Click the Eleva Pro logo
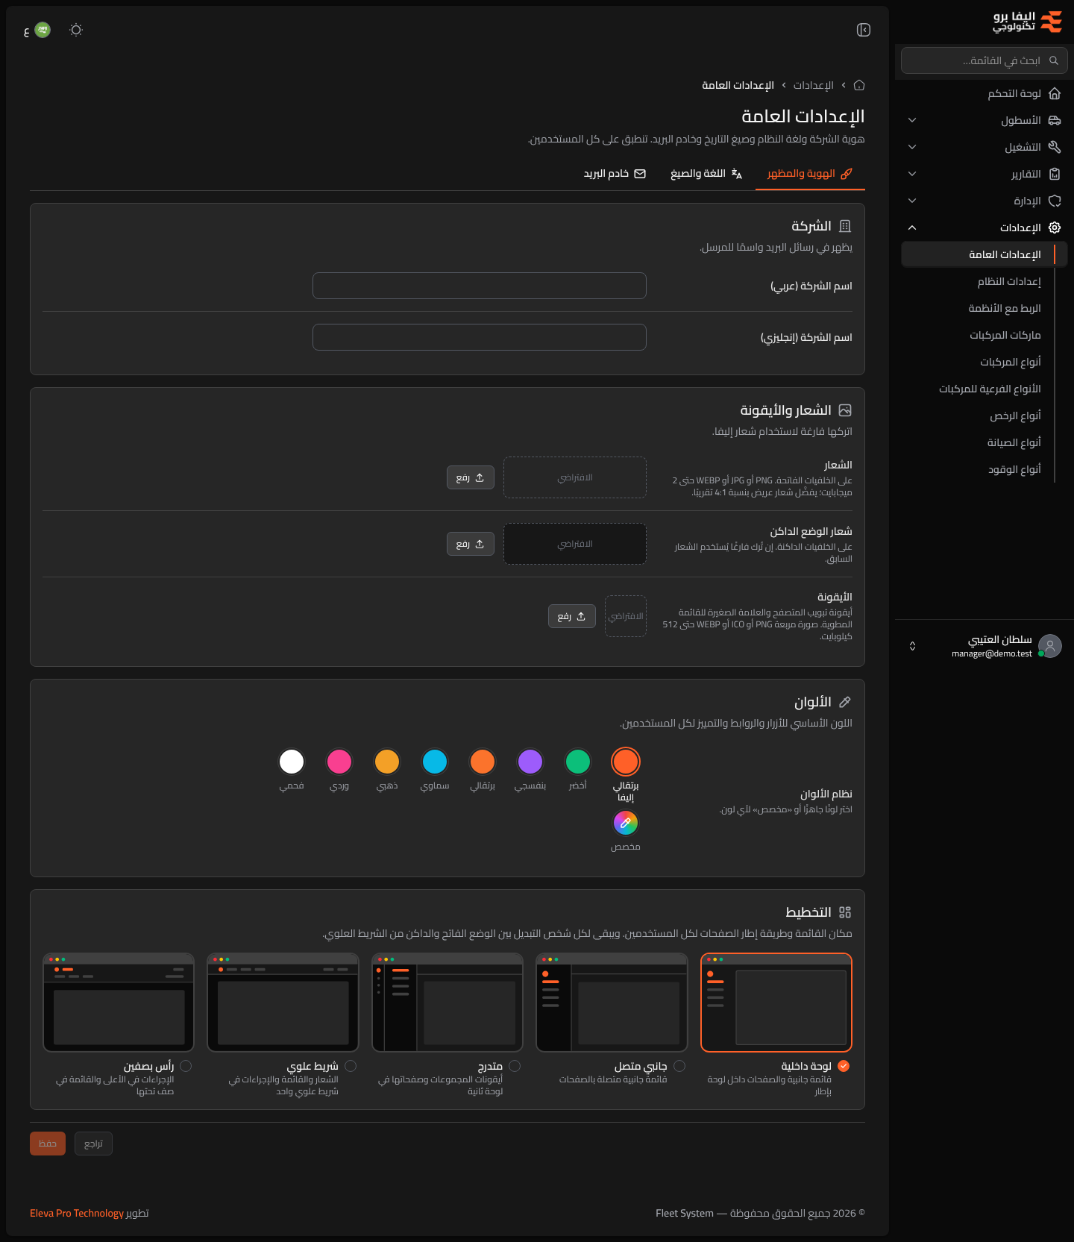The image size is (1074, 1242). coord(1028,22)
